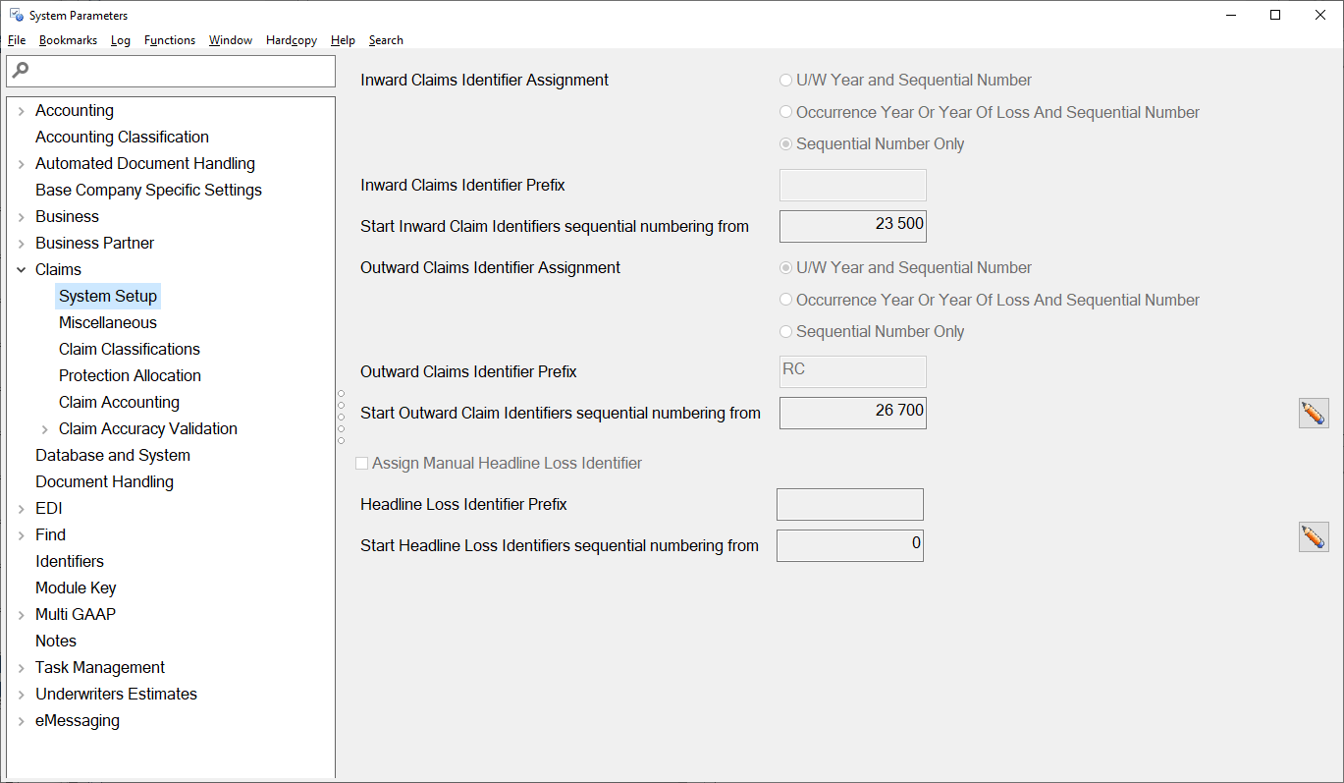Expand the Multi GAAP tree branch

(x=21, y=613)
